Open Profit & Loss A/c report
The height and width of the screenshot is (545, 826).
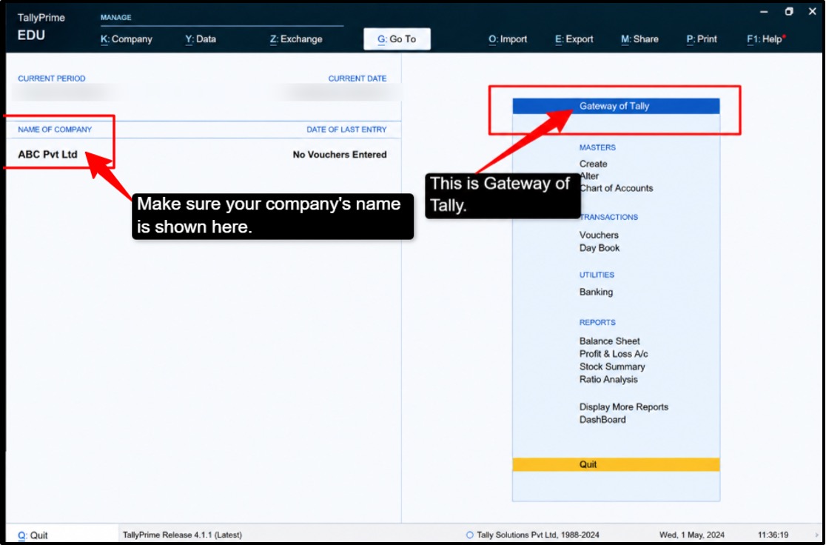(x=614, y=354)
